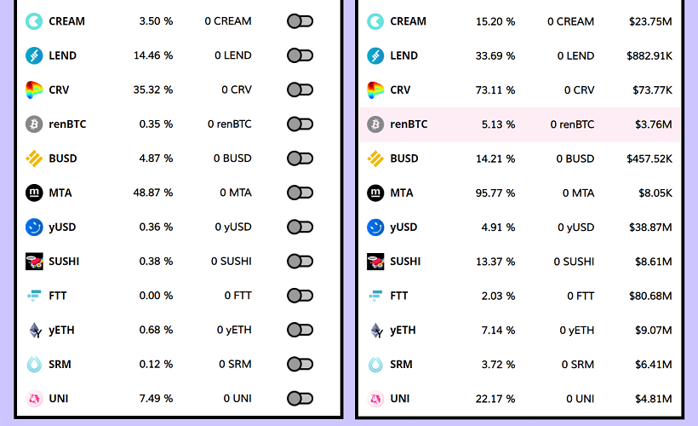Switch on UNI collateral toggle

pyautogui.click(x=300, y=398)
